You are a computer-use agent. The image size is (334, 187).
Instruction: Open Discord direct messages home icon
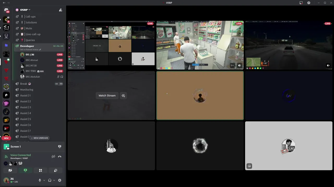click(x=6, y=10)
